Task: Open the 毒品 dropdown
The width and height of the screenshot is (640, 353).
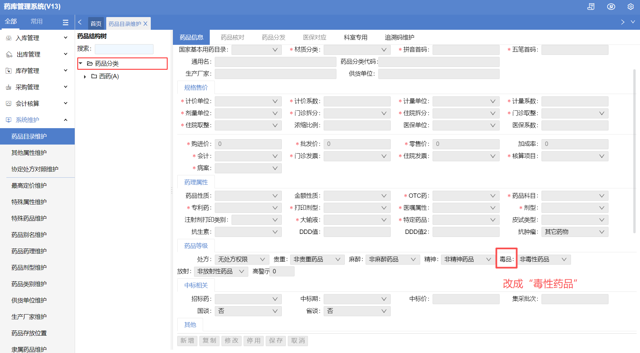Action: point(543,260)
